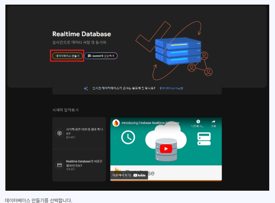Click the 실시간으로 데이터 저장 및 동기화 subtitle
The height and width of the screenshot is (203, 275).
(79, 42)
